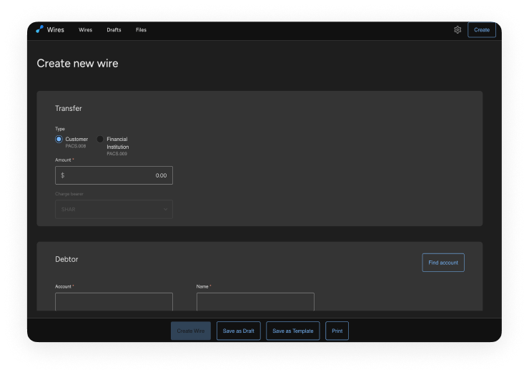Click into the Debtor Account field
Image resolution: width=529 pixels, height=375 pixels.
[114, 301]
